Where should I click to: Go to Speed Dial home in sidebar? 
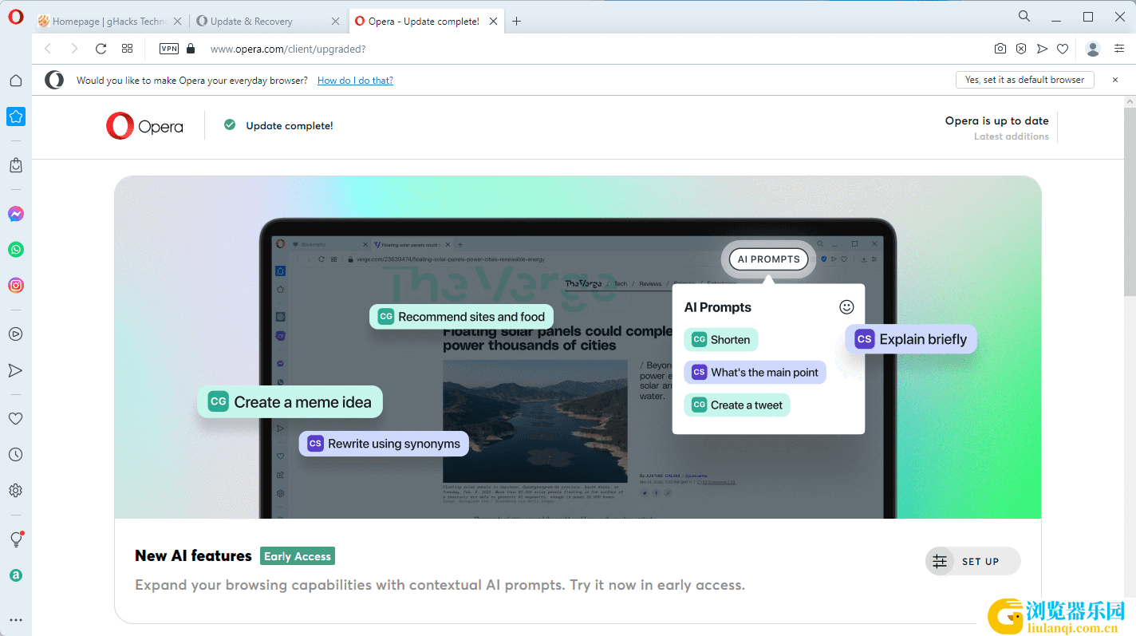pyautogui.click(x=16, y=80)
